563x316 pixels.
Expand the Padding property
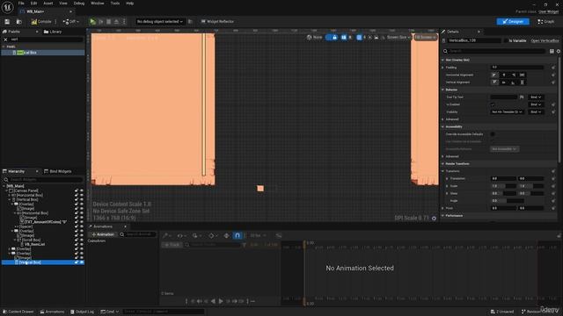443,68
